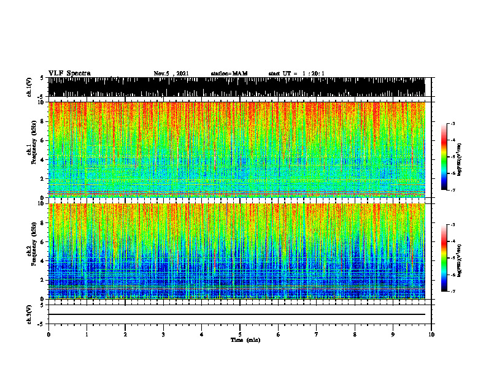486x375 pixels.
Task: Click the ch.1 spectrogram color bar
Action: coord(444,157)
